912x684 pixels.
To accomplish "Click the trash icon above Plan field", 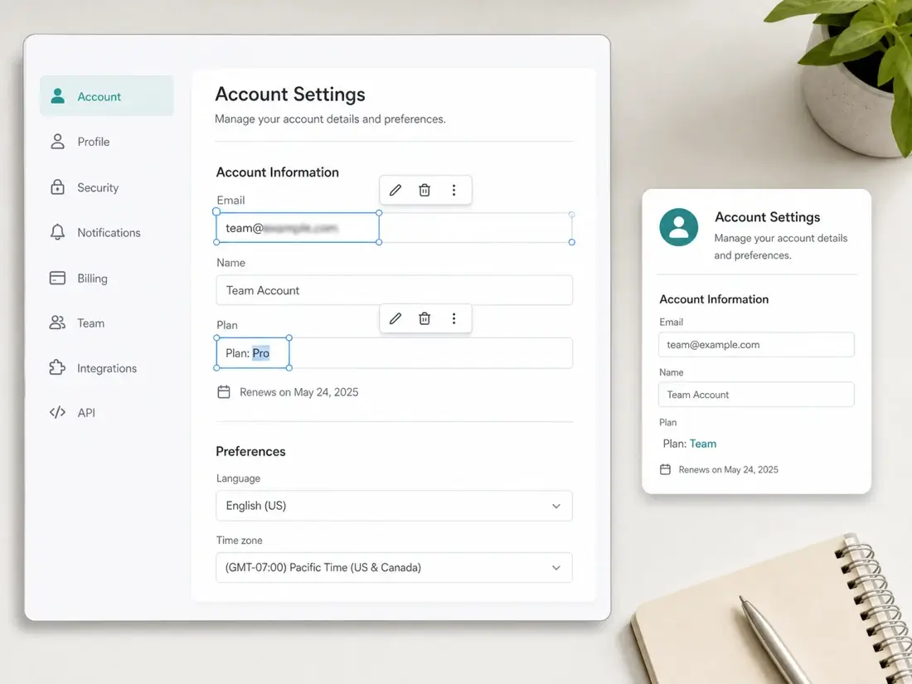I will coord(424,318).
